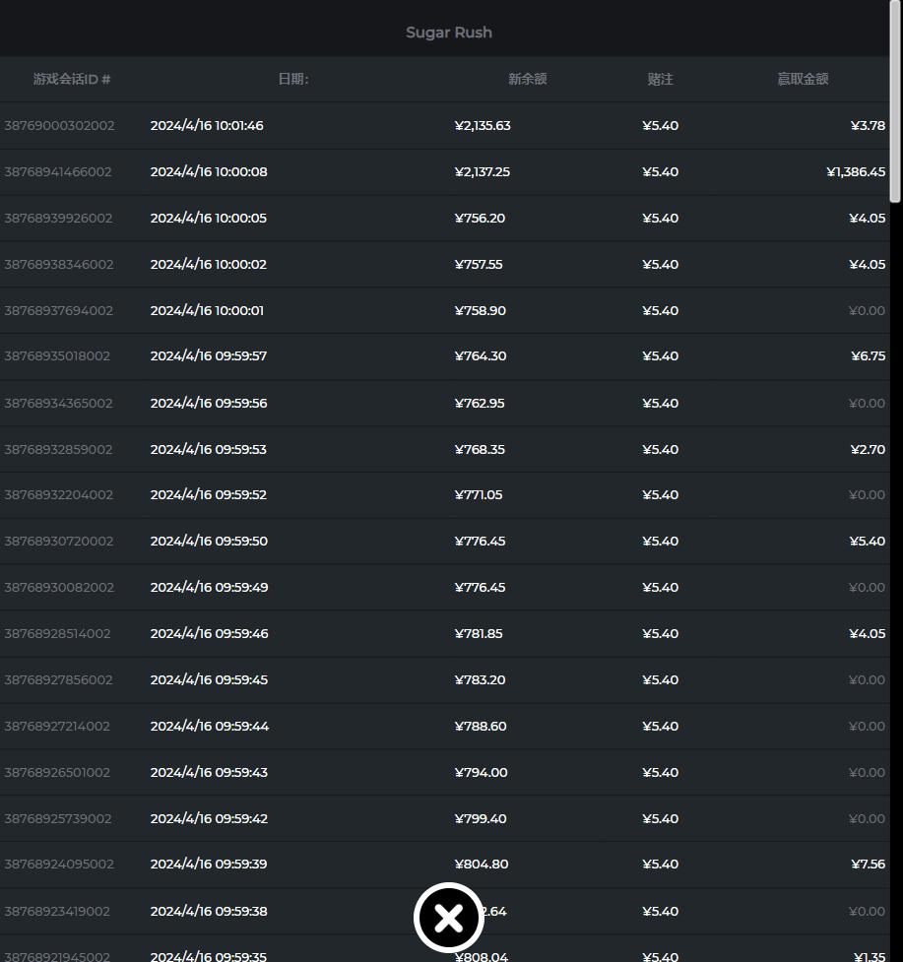903x962 pixels.
Task: Click the 日期 column header
Action: (x=293, y=79)
